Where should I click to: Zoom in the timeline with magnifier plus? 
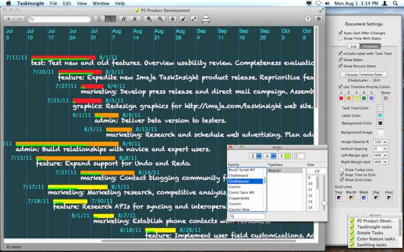pos(149,19)
